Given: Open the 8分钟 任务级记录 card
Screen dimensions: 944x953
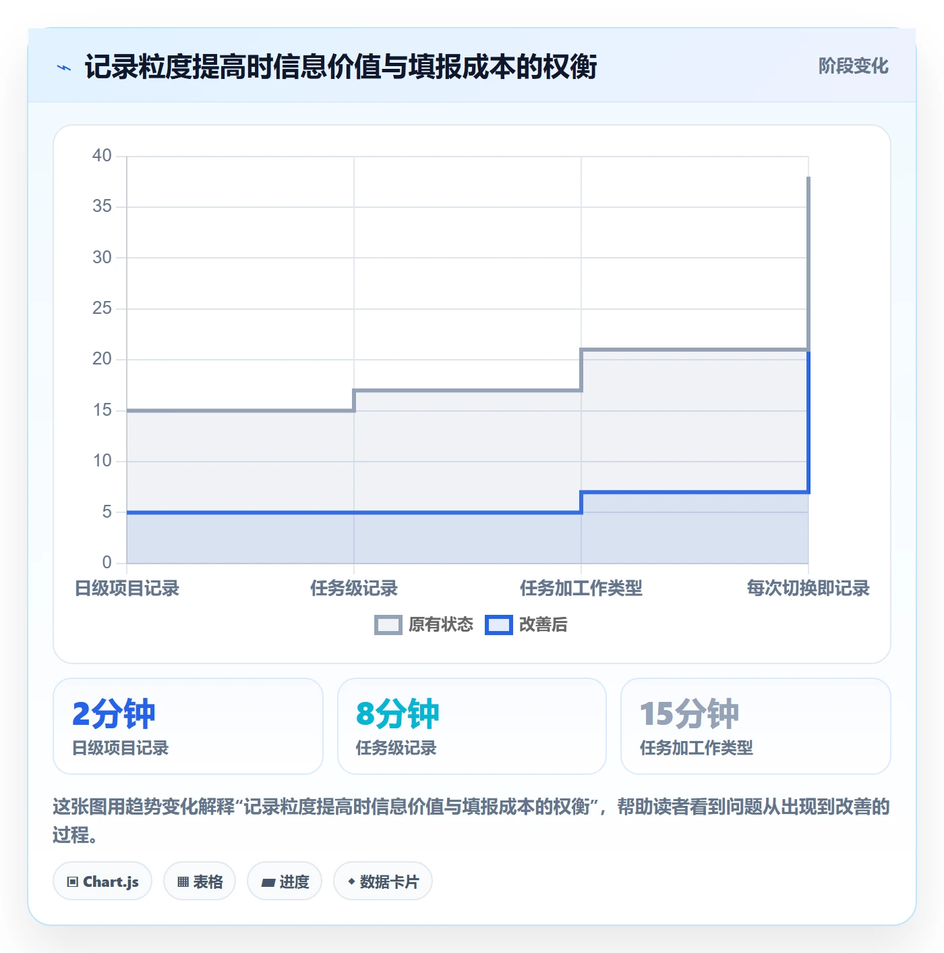Looking at the screenshot, I should 472,726.
